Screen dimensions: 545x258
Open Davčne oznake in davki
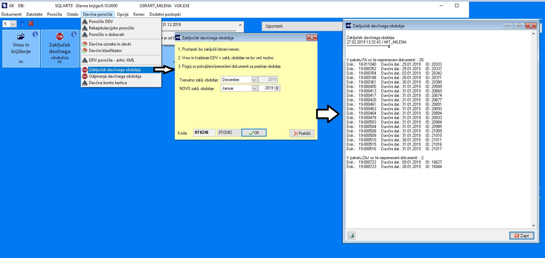tap(121, 44)
